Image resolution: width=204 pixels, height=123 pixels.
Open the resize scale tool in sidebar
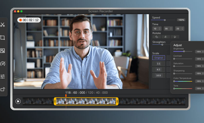[3, 51]
